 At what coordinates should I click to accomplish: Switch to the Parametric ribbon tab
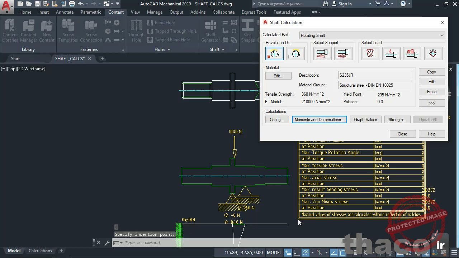(91, 12)
